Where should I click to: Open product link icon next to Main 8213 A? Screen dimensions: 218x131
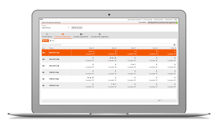pyautogui.click(x=59, y=53)
